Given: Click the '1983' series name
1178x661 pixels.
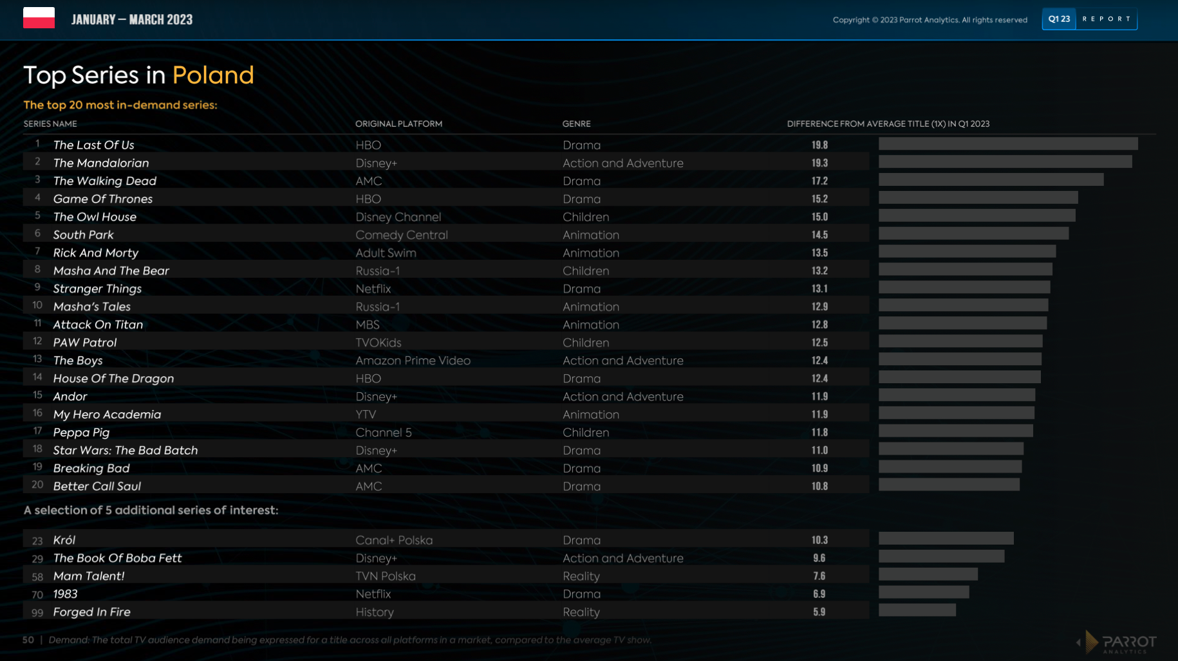Looking at the screenshot, I should pos(65,594).
